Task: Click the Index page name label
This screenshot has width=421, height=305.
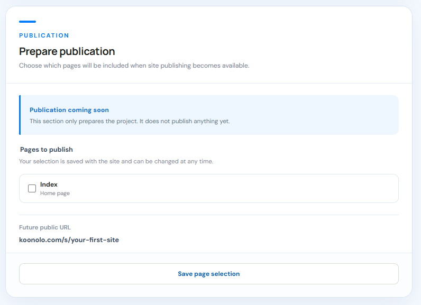Action: click(49, 184)
